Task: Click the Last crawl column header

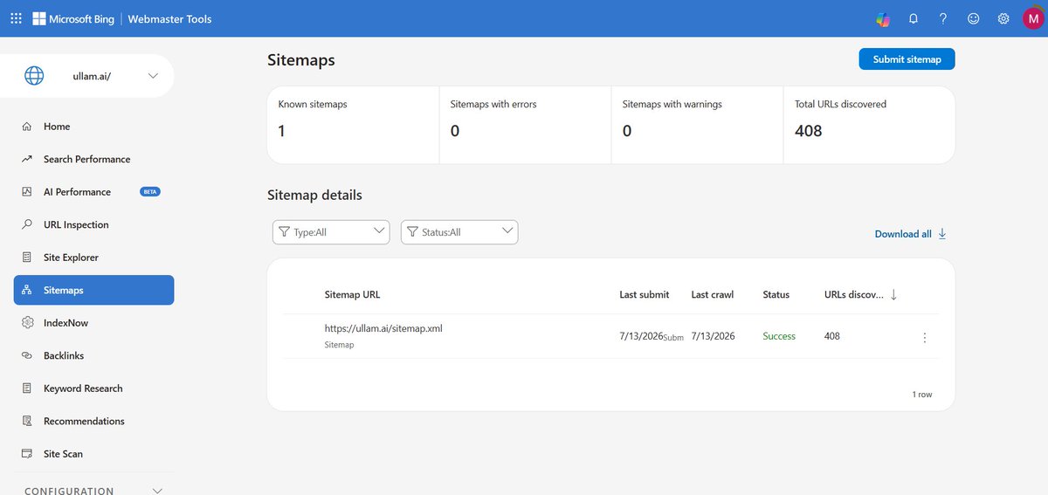Action: pos(713,295)
